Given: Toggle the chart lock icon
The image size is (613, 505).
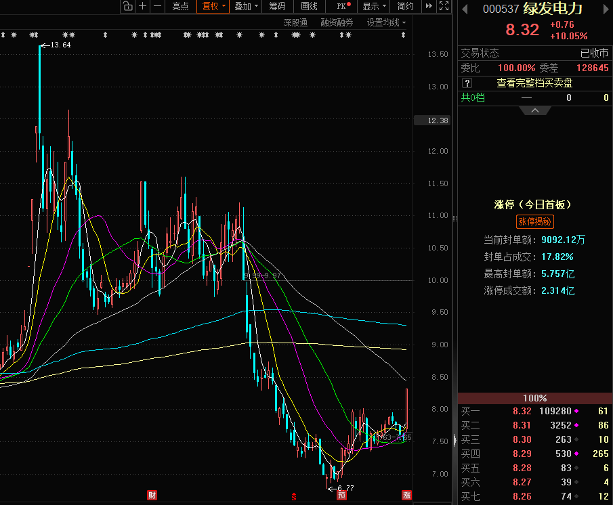Looking at the screenshot, I should 127,6.
